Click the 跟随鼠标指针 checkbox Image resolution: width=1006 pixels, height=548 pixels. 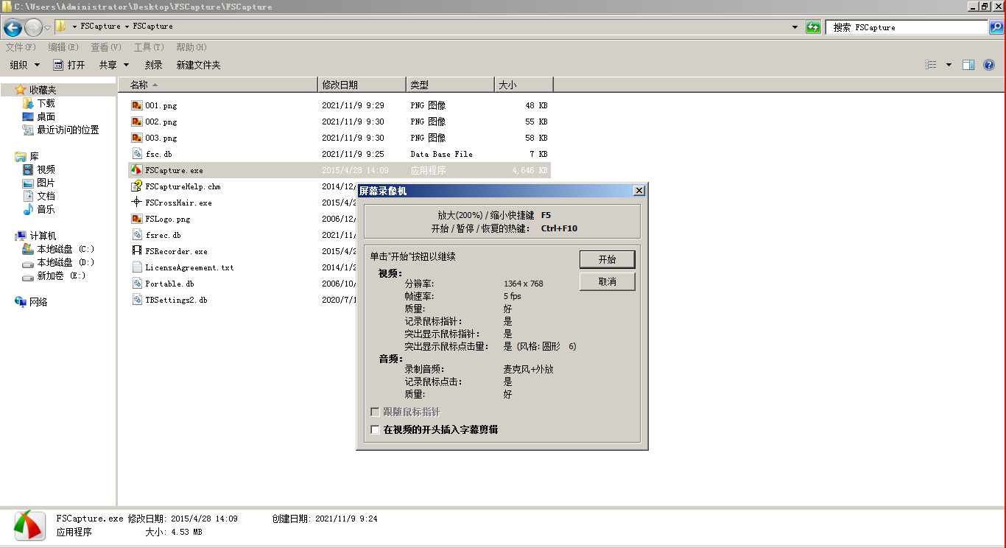tap(376, 412)
